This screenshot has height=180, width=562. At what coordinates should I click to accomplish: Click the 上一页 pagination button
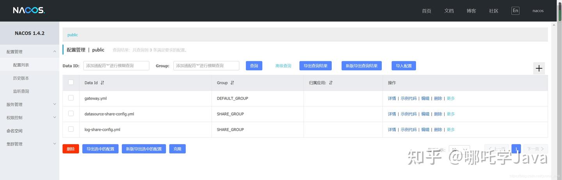(x=496, y=149)
